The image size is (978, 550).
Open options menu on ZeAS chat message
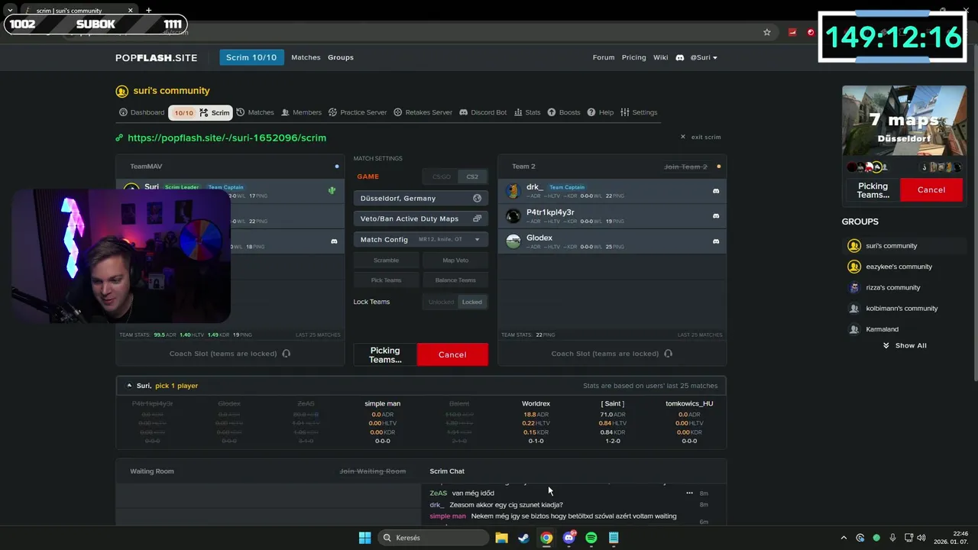tap(689, 493)
